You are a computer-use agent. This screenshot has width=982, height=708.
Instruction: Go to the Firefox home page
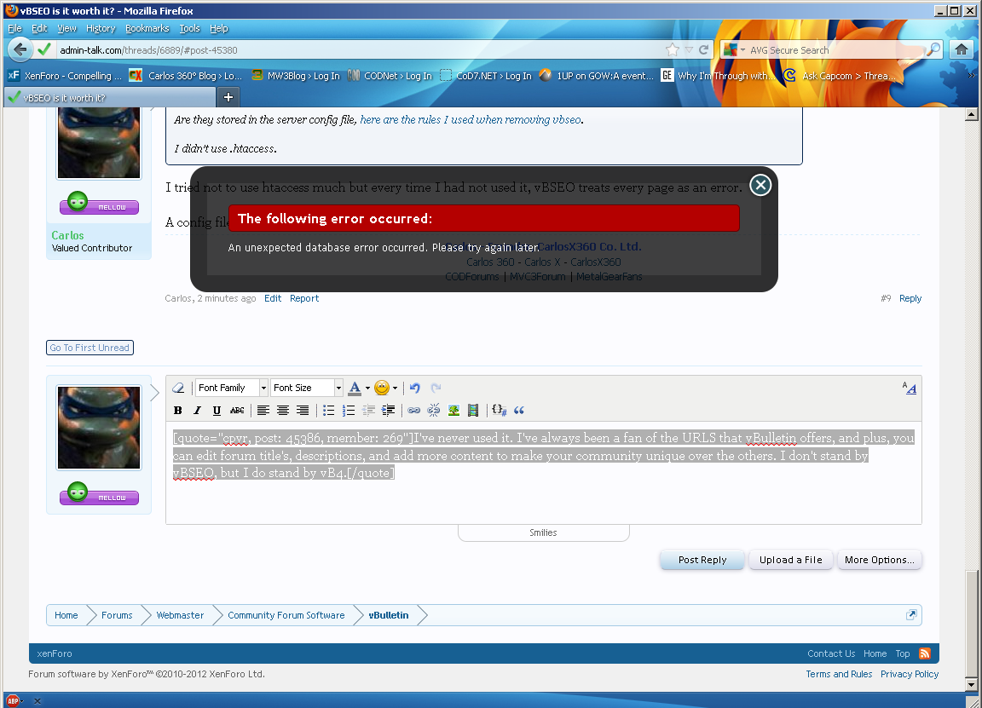[962, 49]
